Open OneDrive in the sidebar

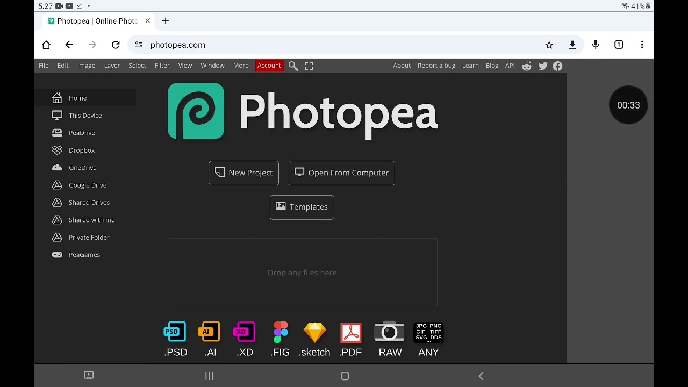point(85,168)
